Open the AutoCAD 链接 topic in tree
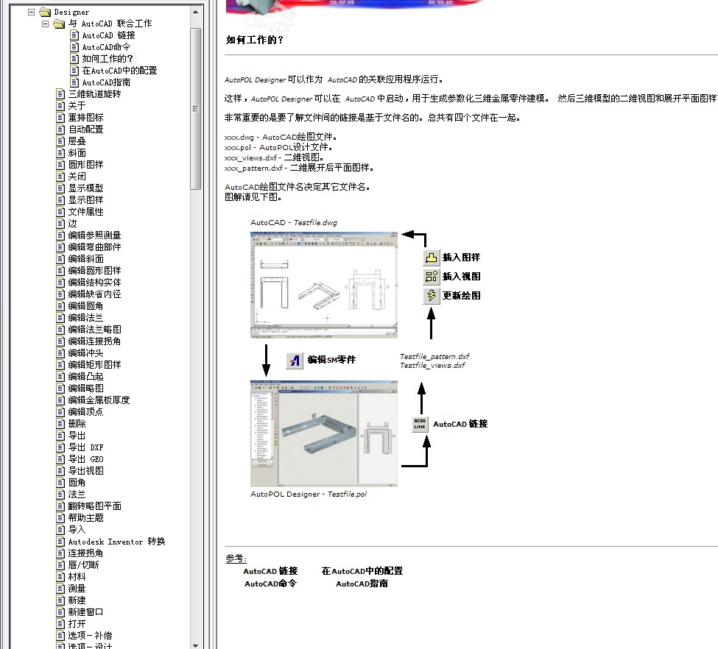718x649 pixels. (108, 35)
